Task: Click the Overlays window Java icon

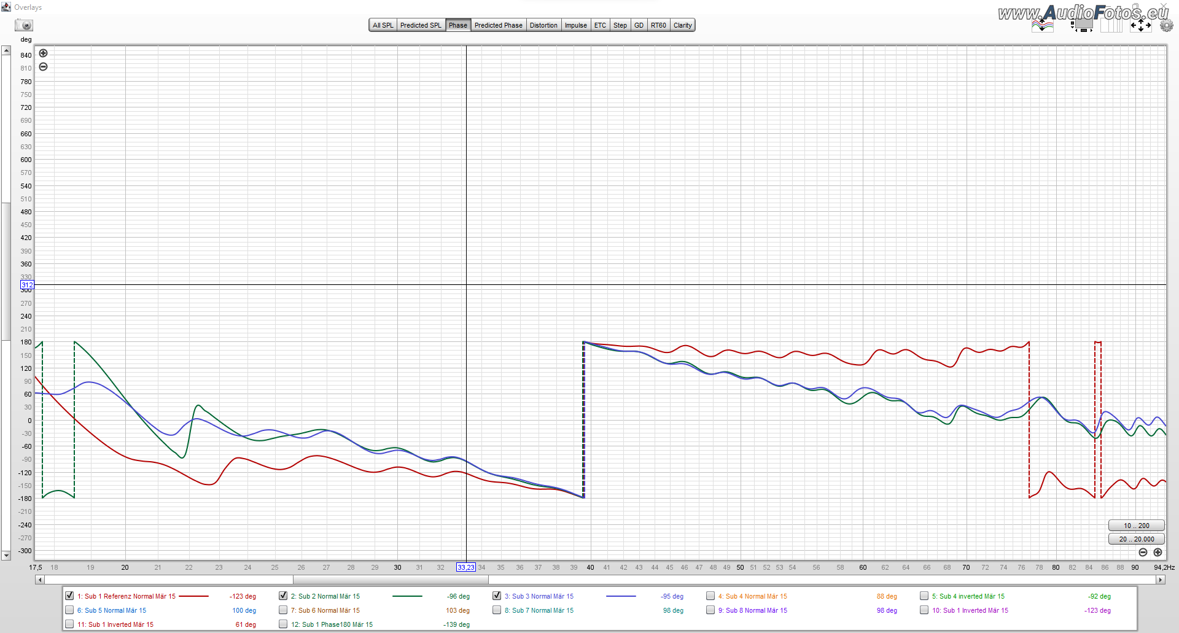Action: click(x=6, y=7)
